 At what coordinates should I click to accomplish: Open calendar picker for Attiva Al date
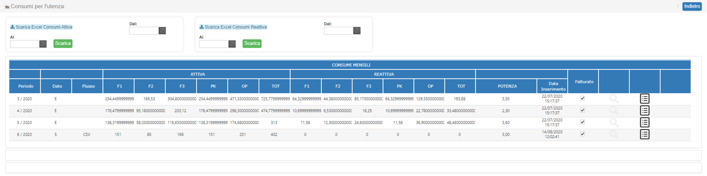click(43, 44)
